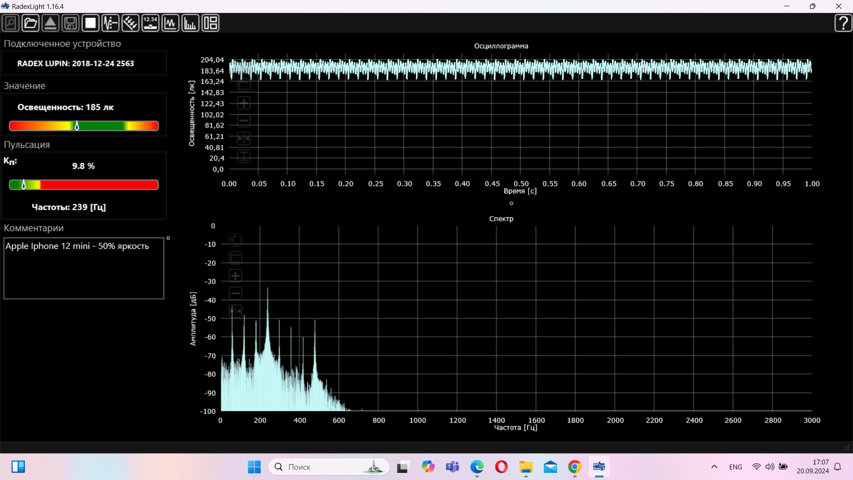Toggle the 12.34 numeric value display

click(x=150, y=23)
